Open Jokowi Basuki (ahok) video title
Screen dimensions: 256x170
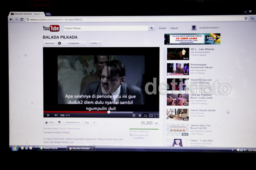click(203, 110)
